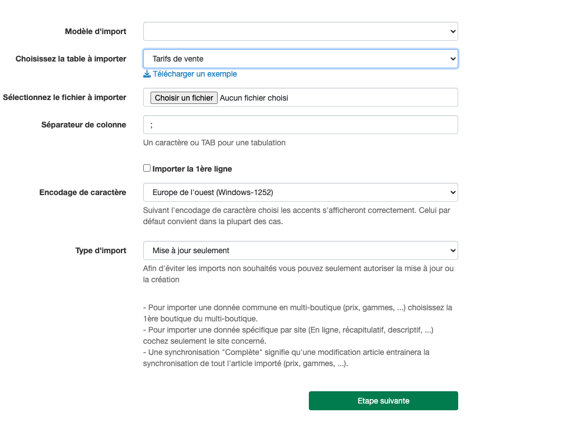
Task: Open the Mise à jour seulement dropdown
Action: (x=300, y=250)
